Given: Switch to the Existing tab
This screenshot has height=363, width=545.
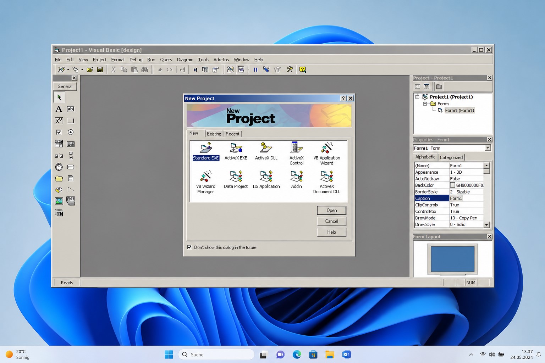Looking at the screenshot, I should (214, 134).
